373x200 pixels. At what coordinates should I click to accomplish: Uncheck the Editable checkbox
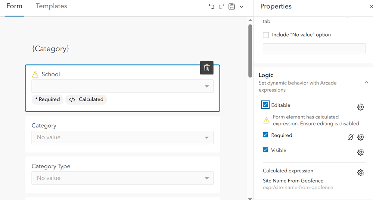tap(265, 105)
